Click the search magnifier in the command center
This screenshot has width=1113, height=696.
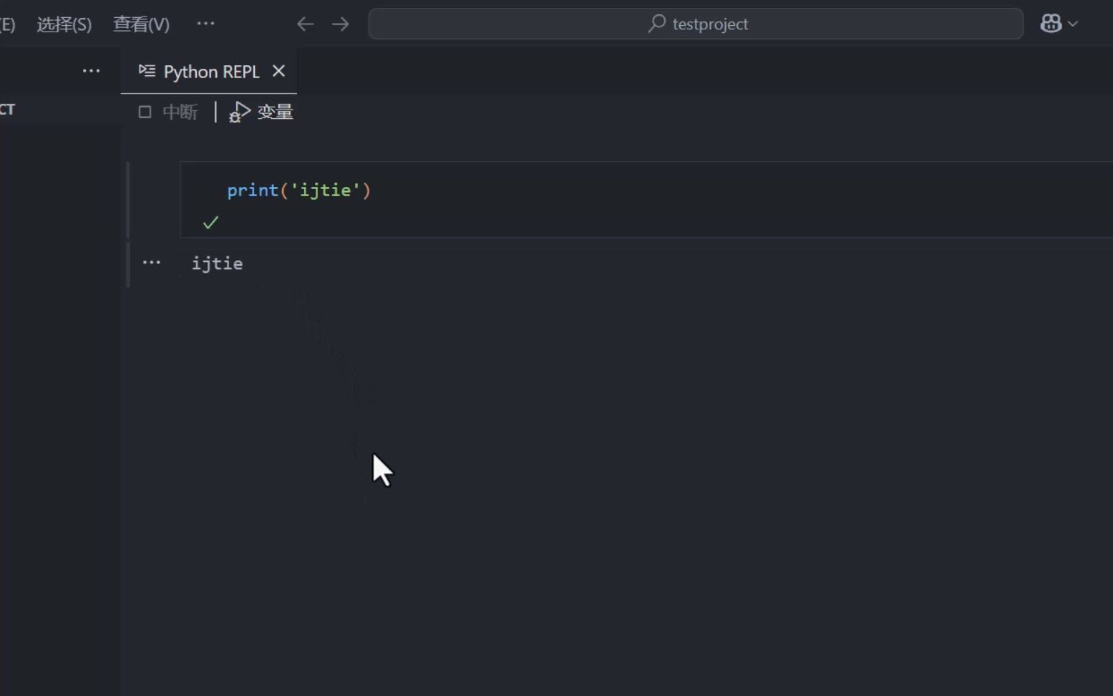(656, 24)
